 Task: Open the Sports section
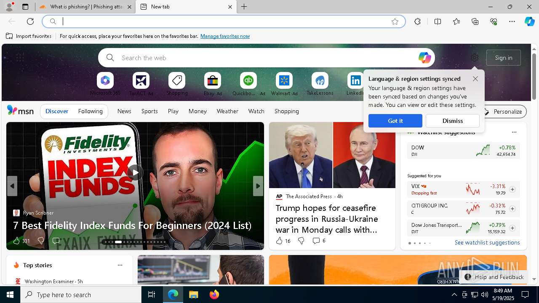pyautogui.click(x=149, y=111)
